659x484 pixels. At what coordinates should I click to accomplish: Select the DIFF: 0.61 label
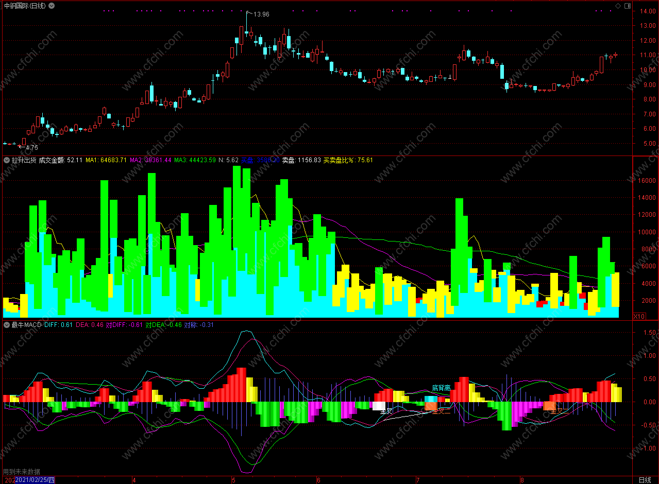tap(59, 325)
